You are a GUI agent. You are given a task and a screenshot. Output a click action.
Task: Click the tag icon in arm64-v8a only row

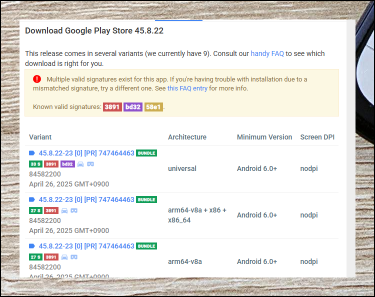coord(32,246)
